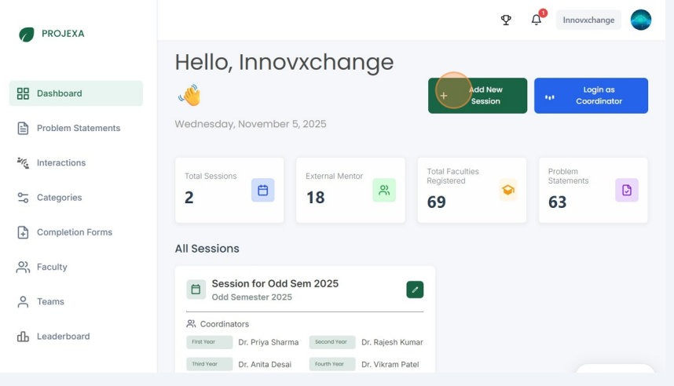674x386 pixels.
Task: Click Login as Coordinator button
Action: tap(591, 96)
